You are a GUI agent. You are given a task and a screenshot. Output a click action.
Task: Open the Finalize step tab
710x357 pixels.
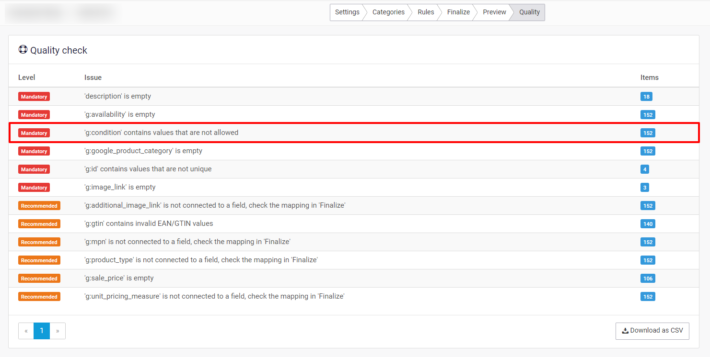click(x=458, y=12)
